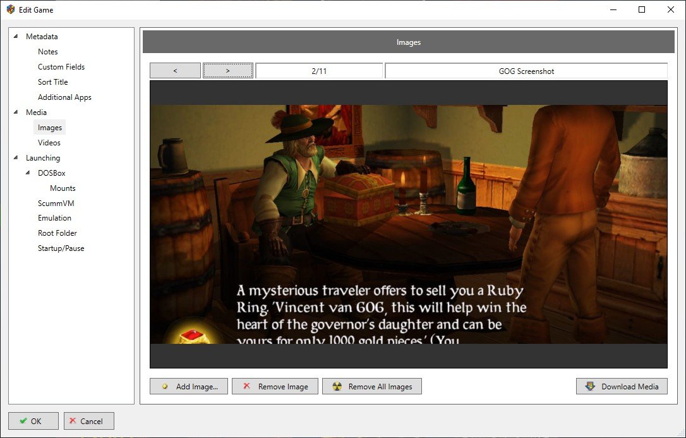Minimize the Edit Game window
686x438 pixels.
tap(613, 9)
